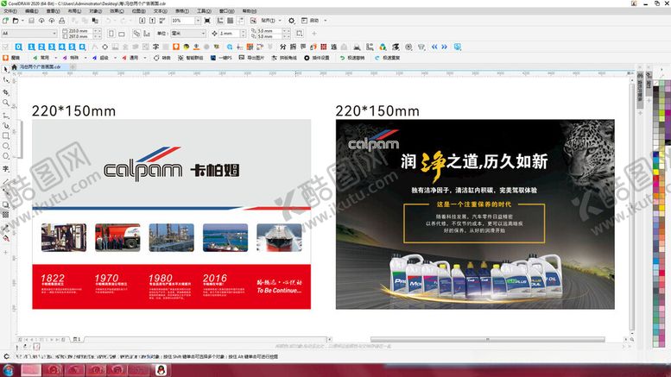Select the Text tool in the toolbox
This screenshot has height=377, width=671.
click(x=5, y=170)
